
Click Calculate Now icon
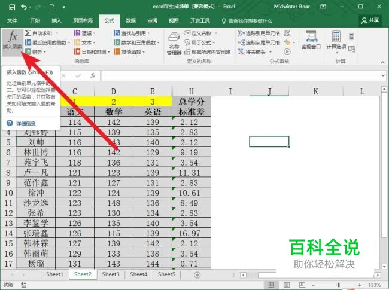(x=351, y=36)
